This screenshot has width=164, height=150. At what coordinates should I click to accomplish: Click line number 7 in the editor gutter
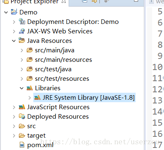pos(160,34)
